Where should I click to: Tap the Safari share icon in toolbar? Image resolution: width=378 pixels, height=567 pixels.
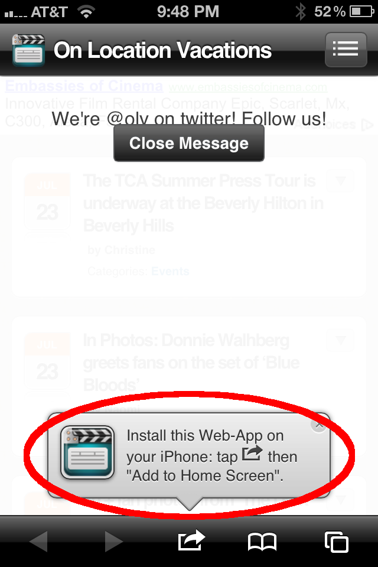point(191,540)
